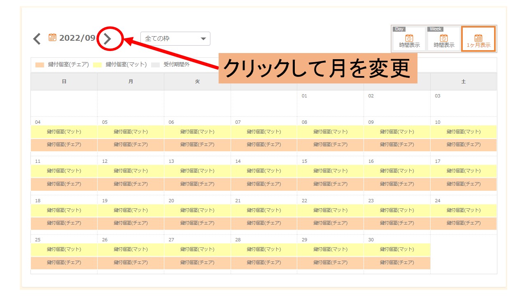Select 鍵付個室(チェア) on day 20

197,223
